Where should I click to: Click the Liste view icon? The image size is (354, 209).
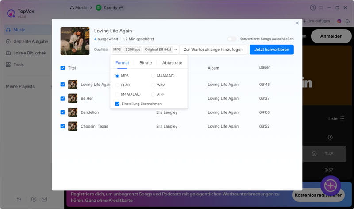tap(342, 119)
